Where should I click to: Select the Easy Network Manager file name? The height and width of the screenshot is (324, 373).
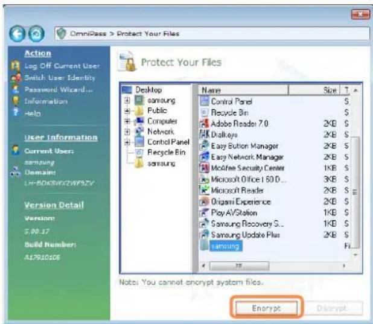coord(247,157)
